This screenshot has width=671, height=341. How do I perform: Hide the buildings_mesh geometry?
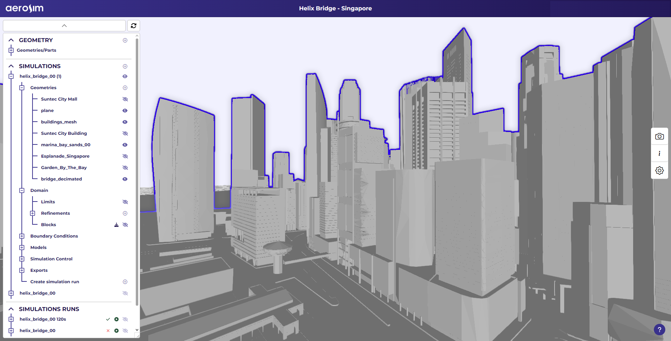click(x=125, y=122)
